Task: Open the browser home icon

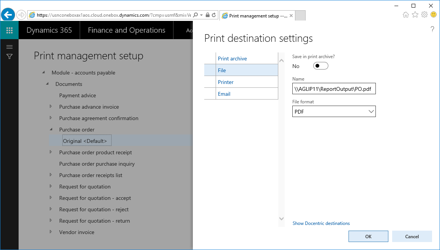Action: [405, 14]
